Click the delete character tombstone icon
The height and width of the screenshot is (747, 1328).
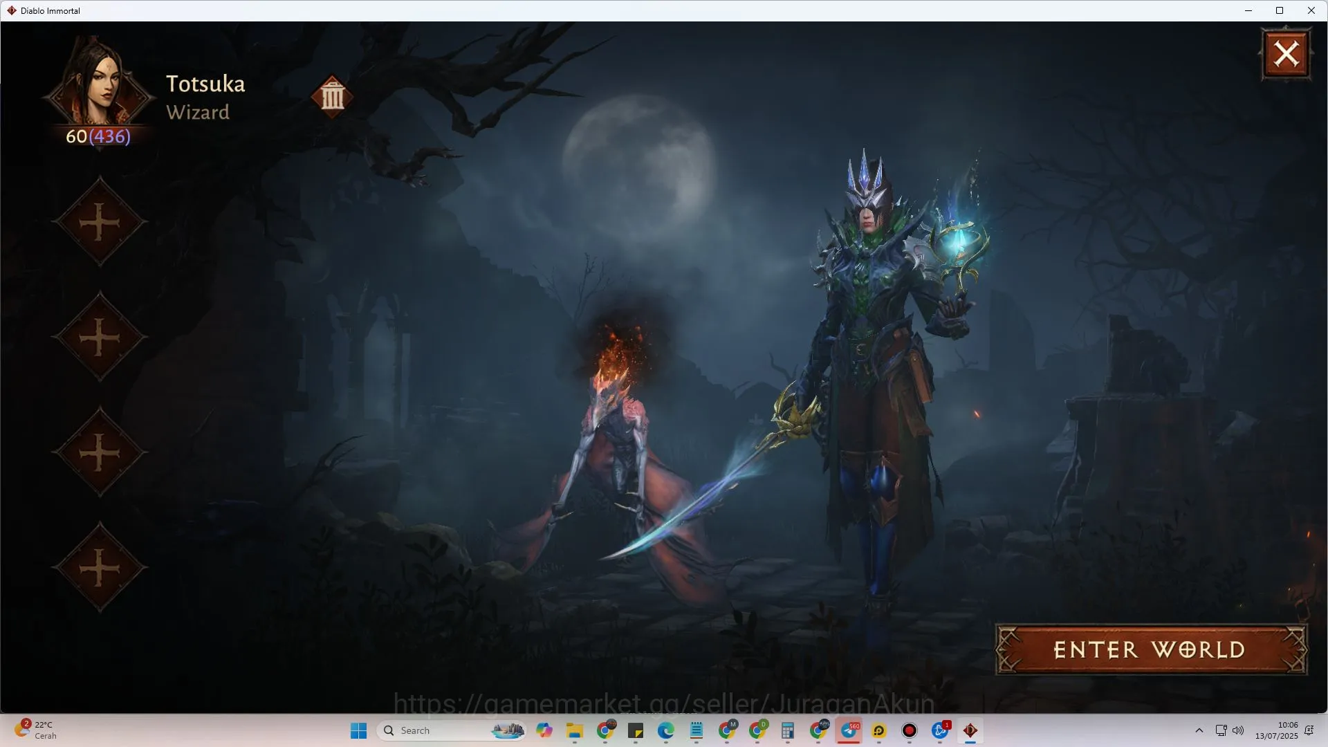coord(332,96)
